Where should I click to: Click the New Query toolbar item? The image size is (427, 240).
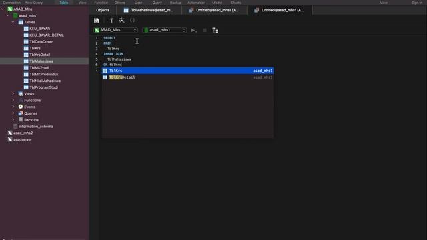click(34, 3)
